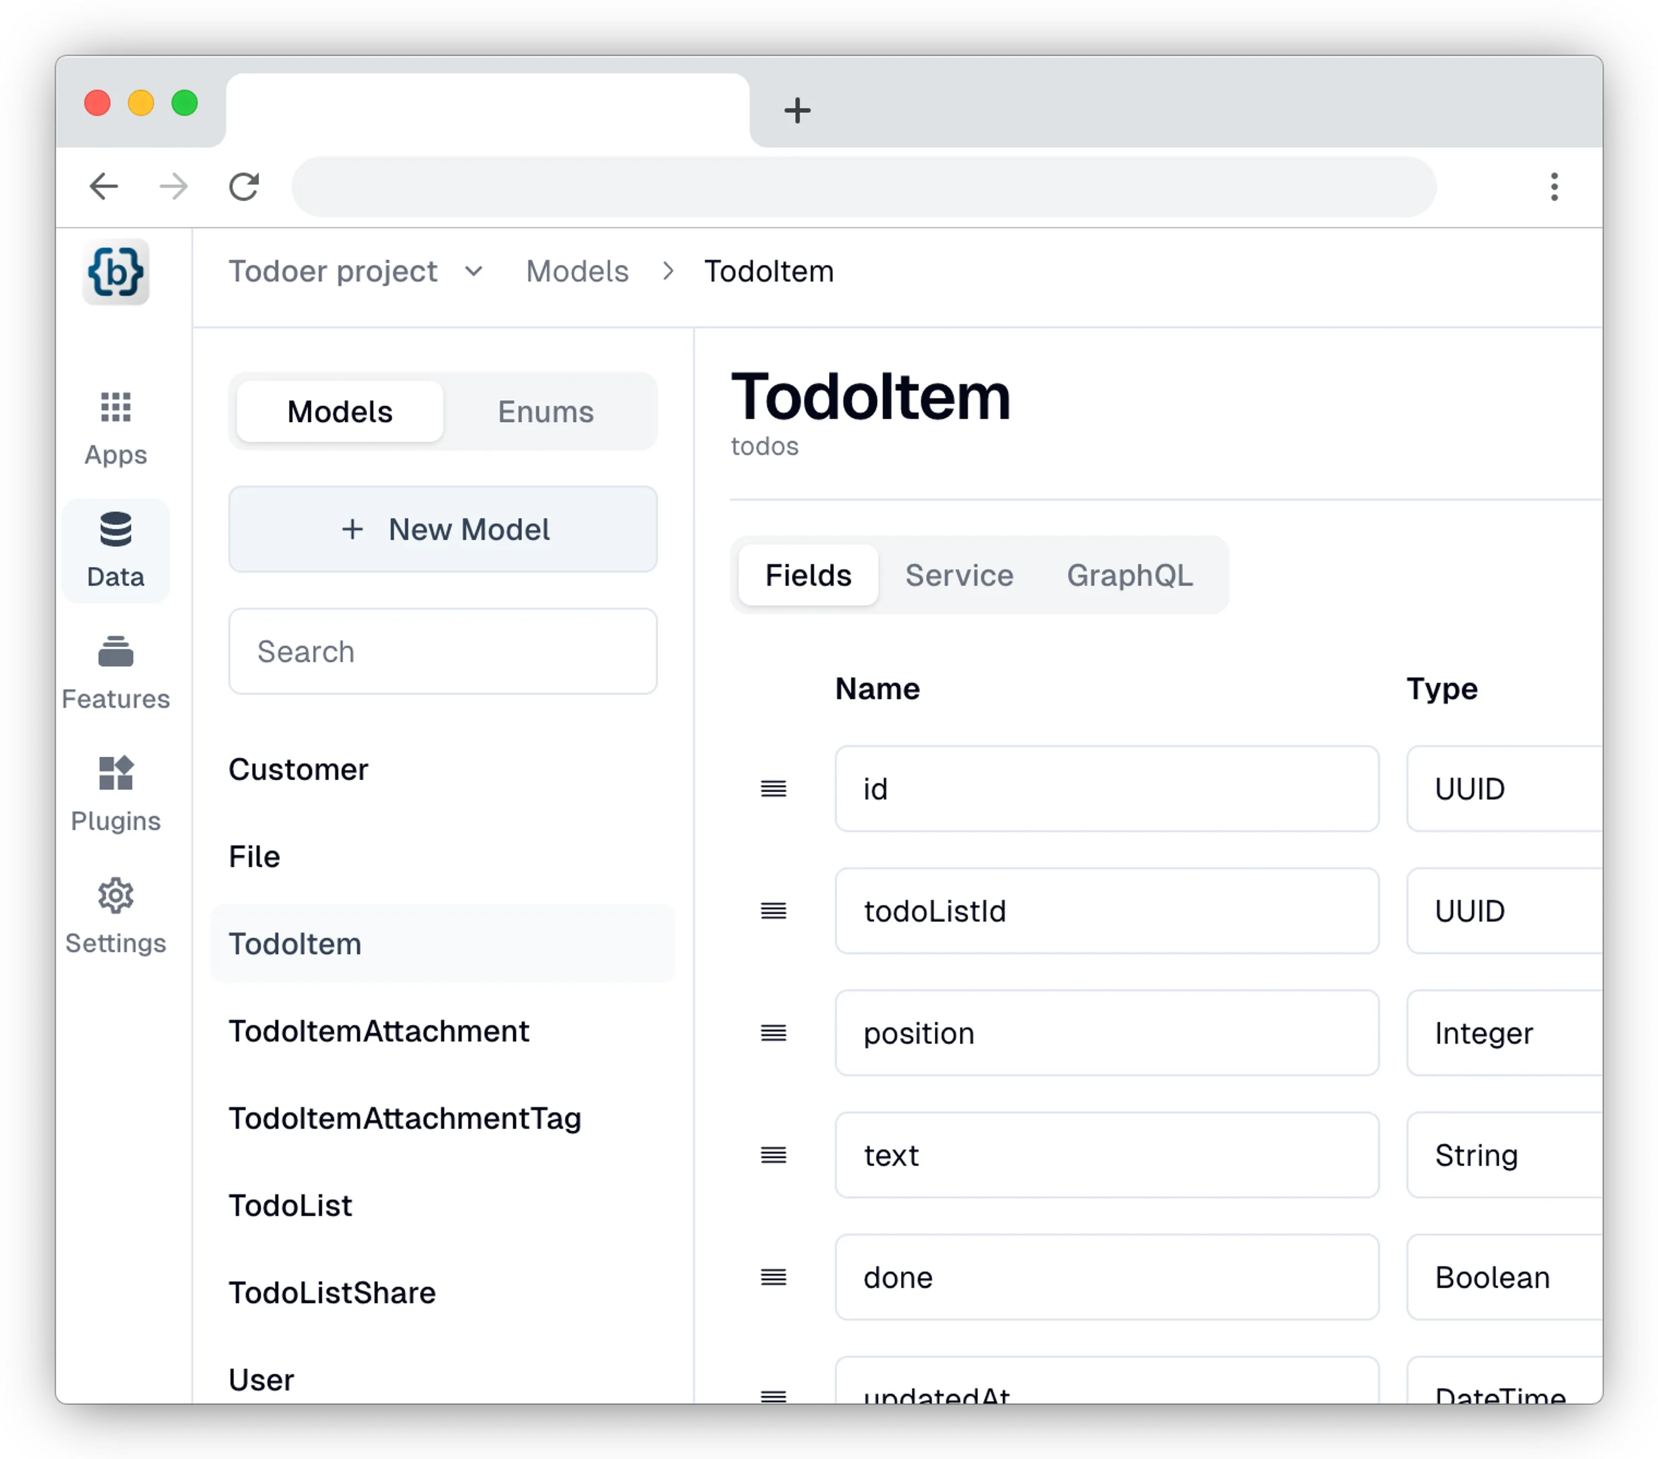The height and width of the screenshot is (1459, 1658).
Task: Click the drag handle for position field
Action: point(773,1033)
